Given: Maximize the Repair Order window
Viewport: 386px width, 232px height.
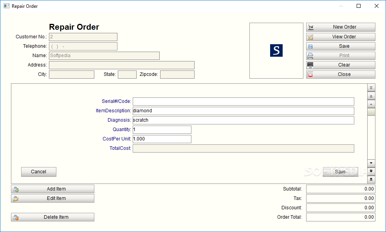Looking at the screenshot, I should tap(359, 6).
